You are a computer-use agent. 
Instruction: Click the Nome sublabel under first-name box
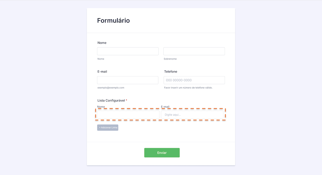(101, 59)
